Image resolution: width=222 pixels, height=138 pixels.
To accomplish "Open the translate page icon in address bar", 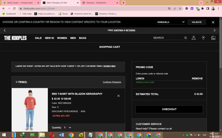I will 169,8.
